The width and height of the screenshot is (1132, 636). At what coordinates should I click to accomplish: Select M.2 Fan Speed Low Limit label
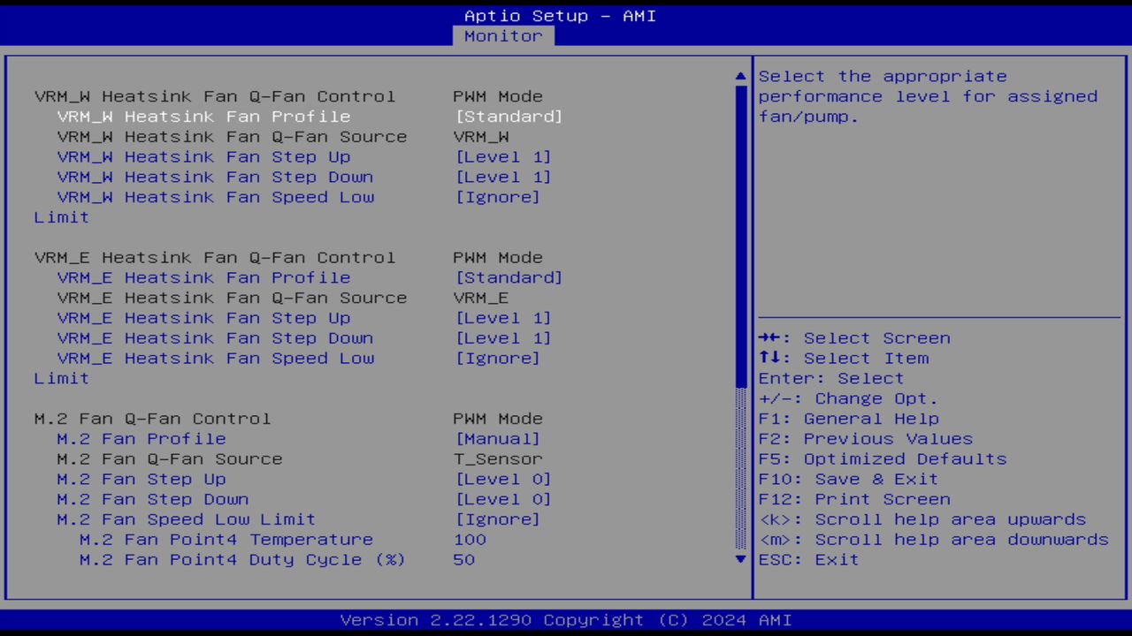pos(187,520)
